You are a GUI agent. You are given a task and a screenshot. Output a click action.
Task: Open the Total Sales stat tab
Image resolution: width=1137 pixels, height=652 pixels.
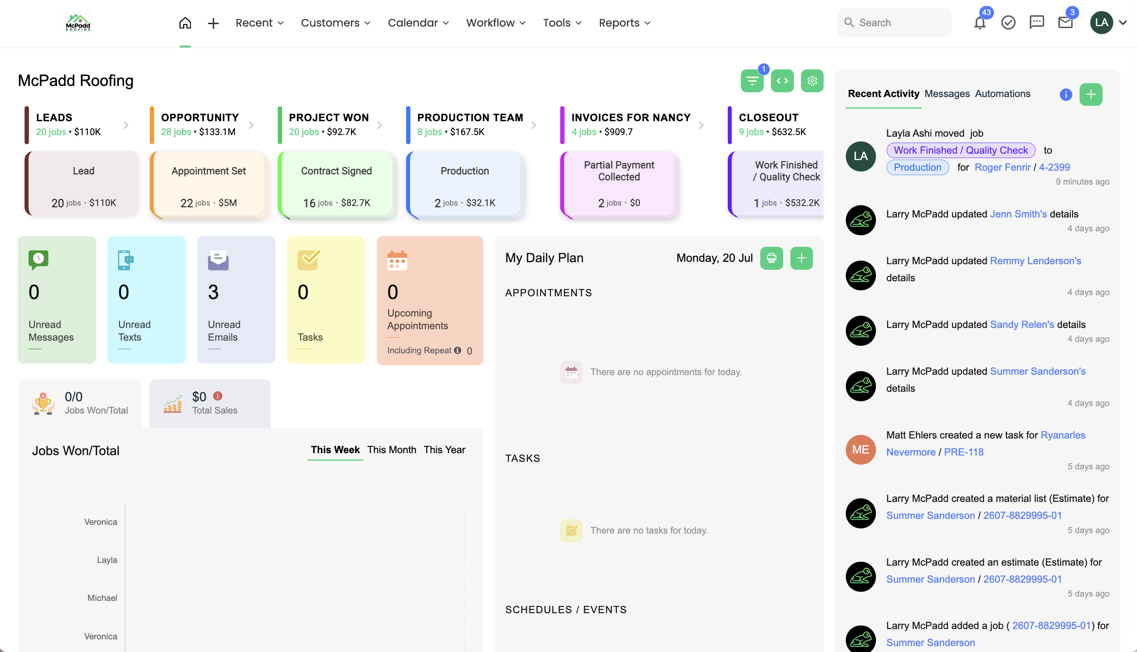pyautogui.click(x=210, y=404)
